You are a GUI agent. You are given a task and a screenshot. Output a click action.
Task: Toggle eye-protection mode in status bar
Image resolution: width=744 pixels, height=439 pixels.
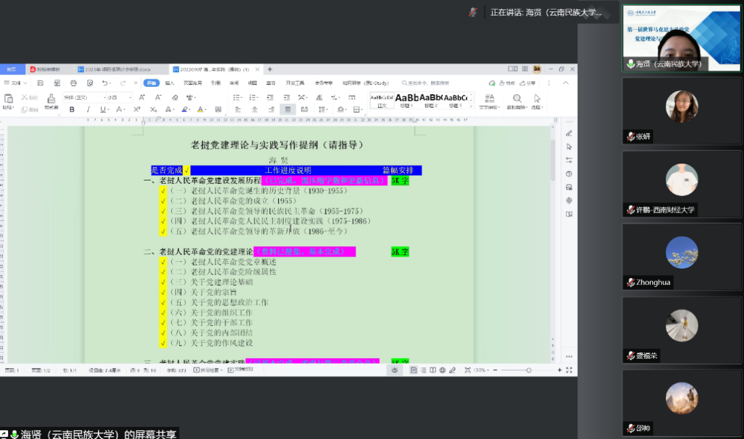click(394, 370)
